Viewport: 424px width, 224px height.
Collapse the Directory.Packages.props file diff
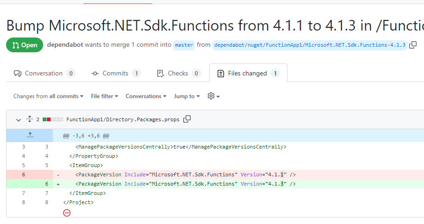point(19,119)
